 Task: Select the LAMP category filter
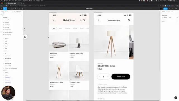[82, 28]
